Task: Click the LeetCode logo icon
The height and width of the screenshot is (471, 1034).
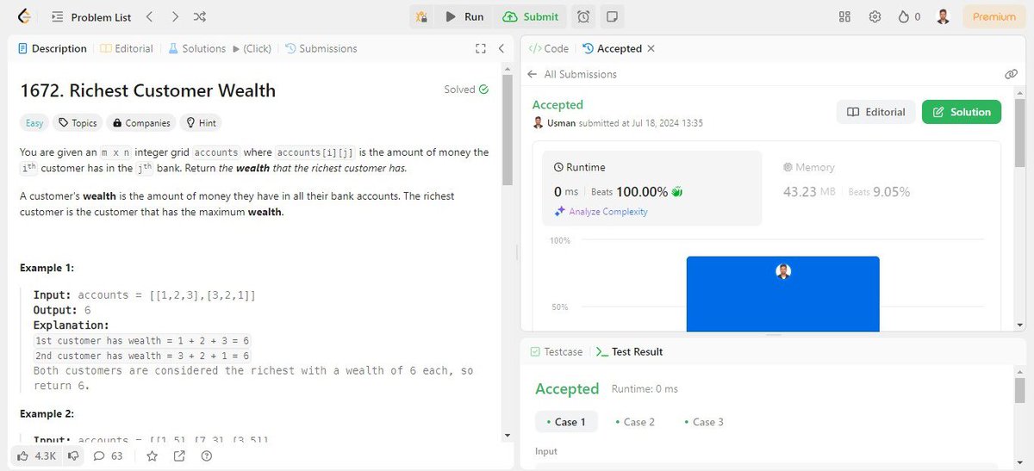Action: [22, 16]
